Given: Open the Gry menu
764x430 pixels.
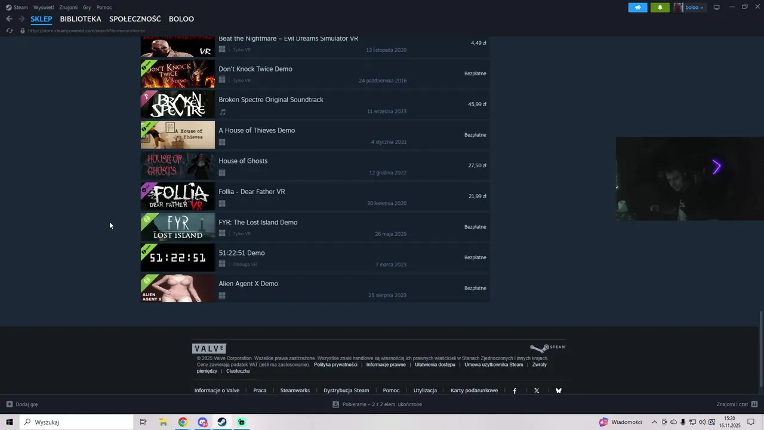Looking at the screenshot, I should point(87,7).
